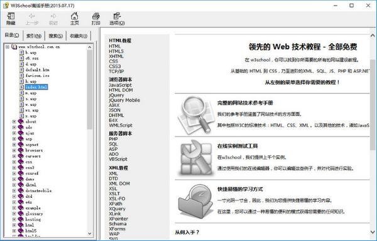Screen dimensions: 377x241
Task: Expand the dotnetmobile folder node
Action: (x=14, y=190)
